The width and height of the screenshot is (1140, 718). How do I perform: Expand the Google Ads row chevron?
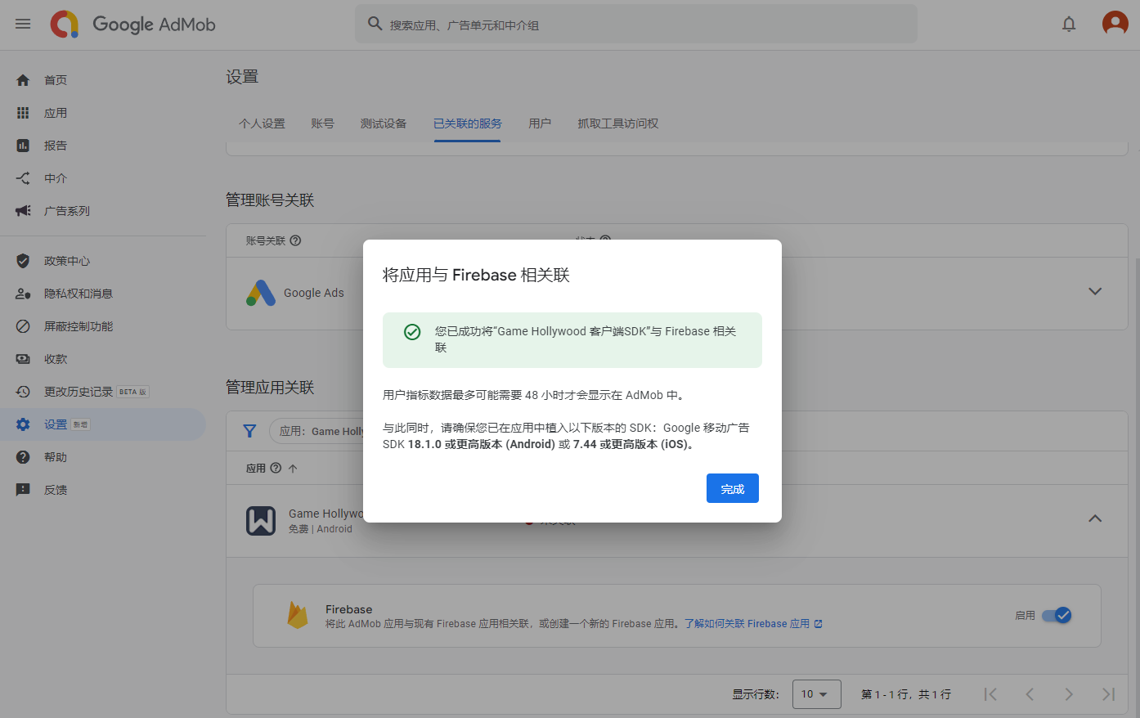coord(1095,291)
